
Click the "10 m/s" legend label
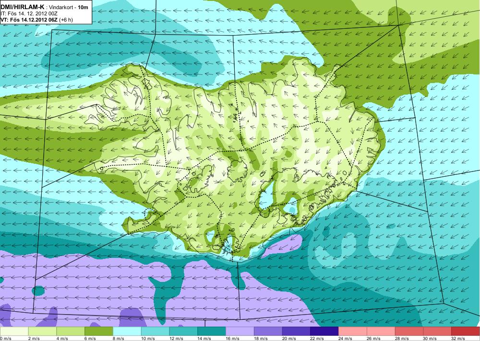[x=148, y=339]
